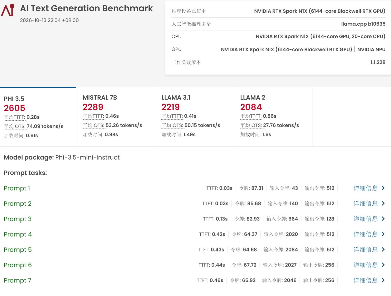The width and height of the screenshot is (391, 296).
Task: Click the LLAMA 2 score 2084
Action: [x=251, y=107]
